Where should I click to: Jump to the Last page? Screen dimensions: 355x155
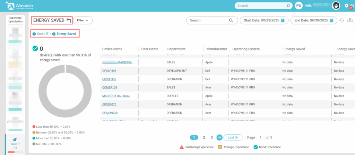click(x=233, y=137)
